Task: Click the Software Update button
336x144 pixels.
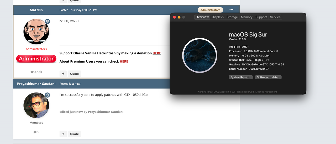Action: 268,77
